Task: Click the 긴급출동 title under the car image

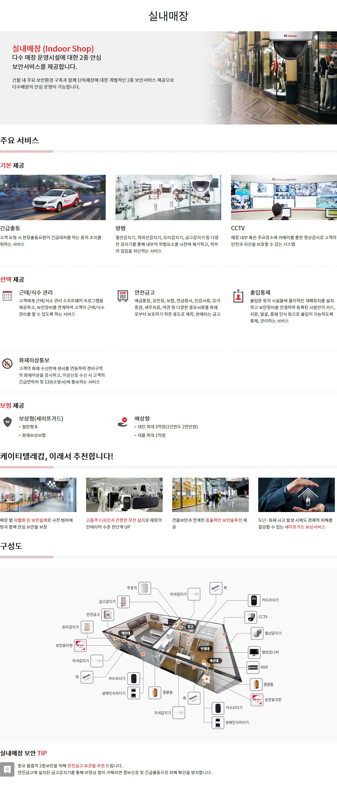Action: [x=10, y=228]
